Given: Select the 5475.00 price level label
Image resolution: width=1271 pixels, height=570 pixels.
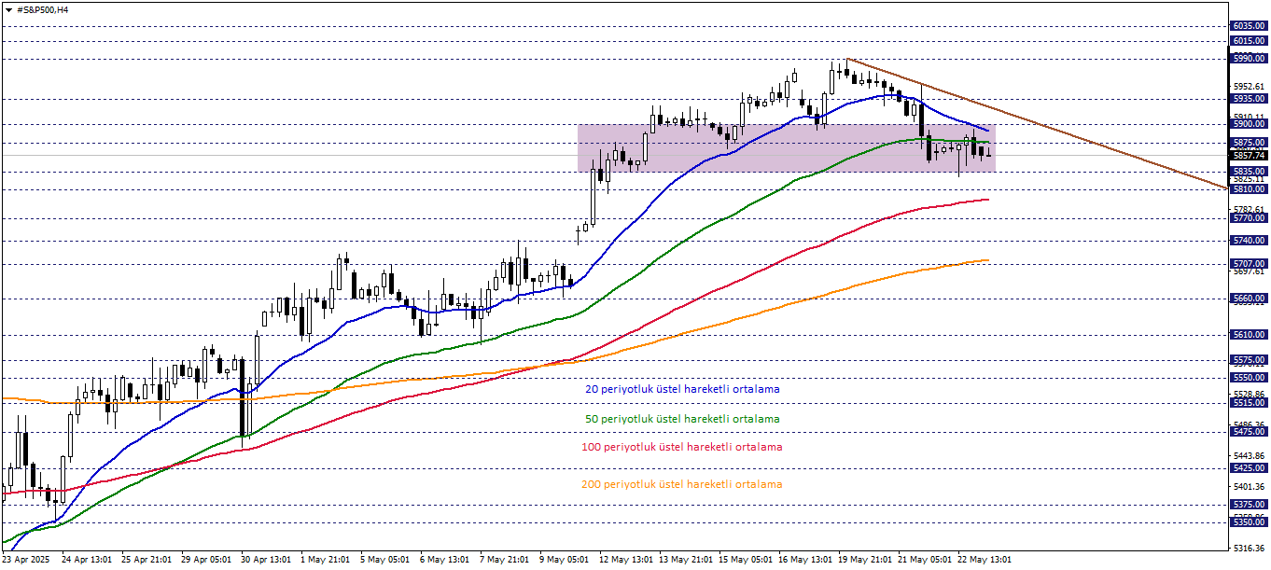Looking at the screenshot, I should point(1249,431).
